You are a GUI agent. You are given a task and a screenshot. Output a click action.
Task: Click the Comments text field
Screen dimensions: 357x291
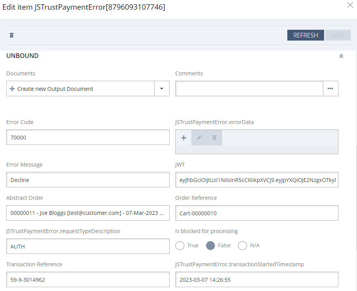[249, 88]
